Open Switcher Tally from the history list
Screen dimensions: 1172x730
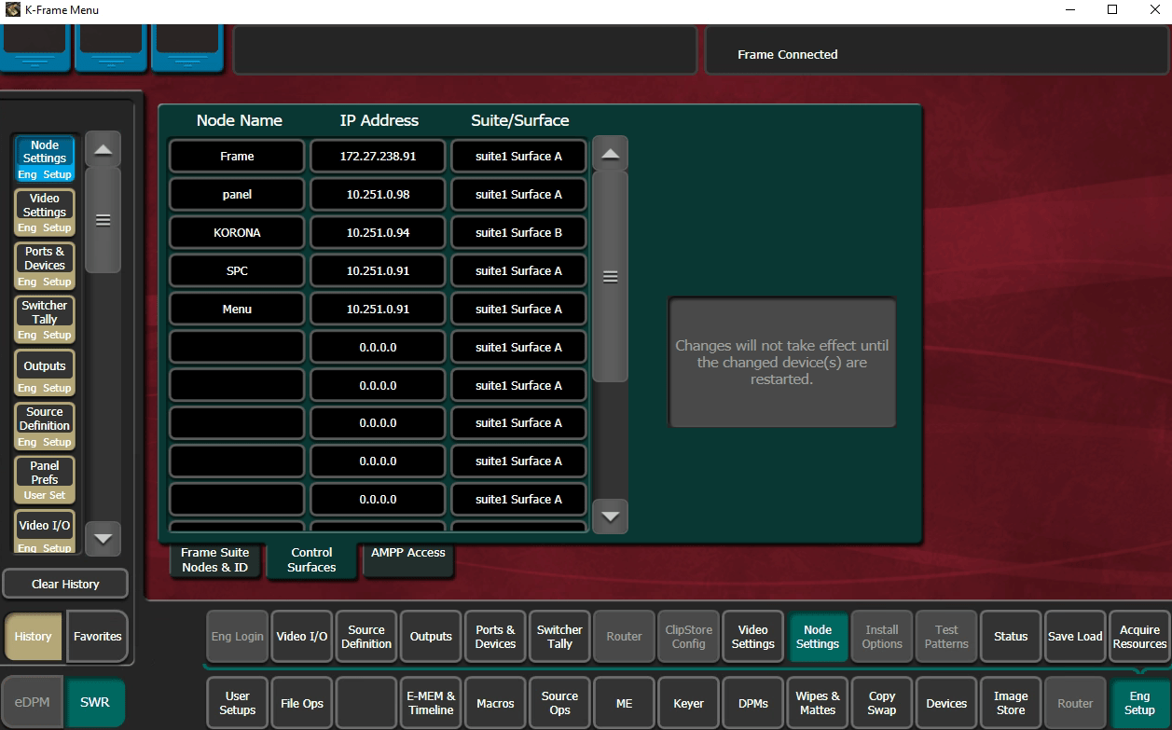click(x=45, y=319)
